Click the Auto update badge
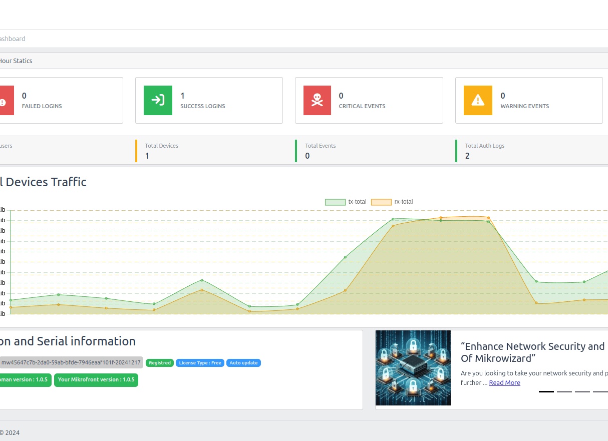The image size is (608, 441). pyautogui.click(x=243, y=363)
